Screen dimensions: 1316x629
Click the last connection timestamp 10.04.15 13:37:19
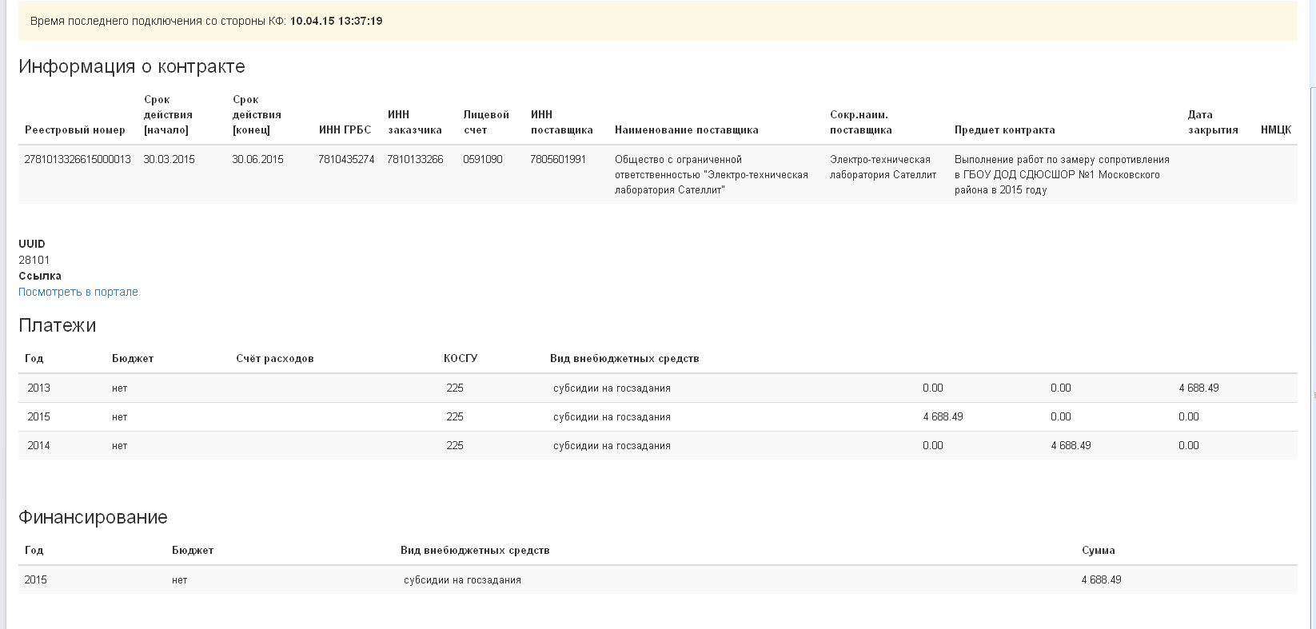(x=336, y=21)
